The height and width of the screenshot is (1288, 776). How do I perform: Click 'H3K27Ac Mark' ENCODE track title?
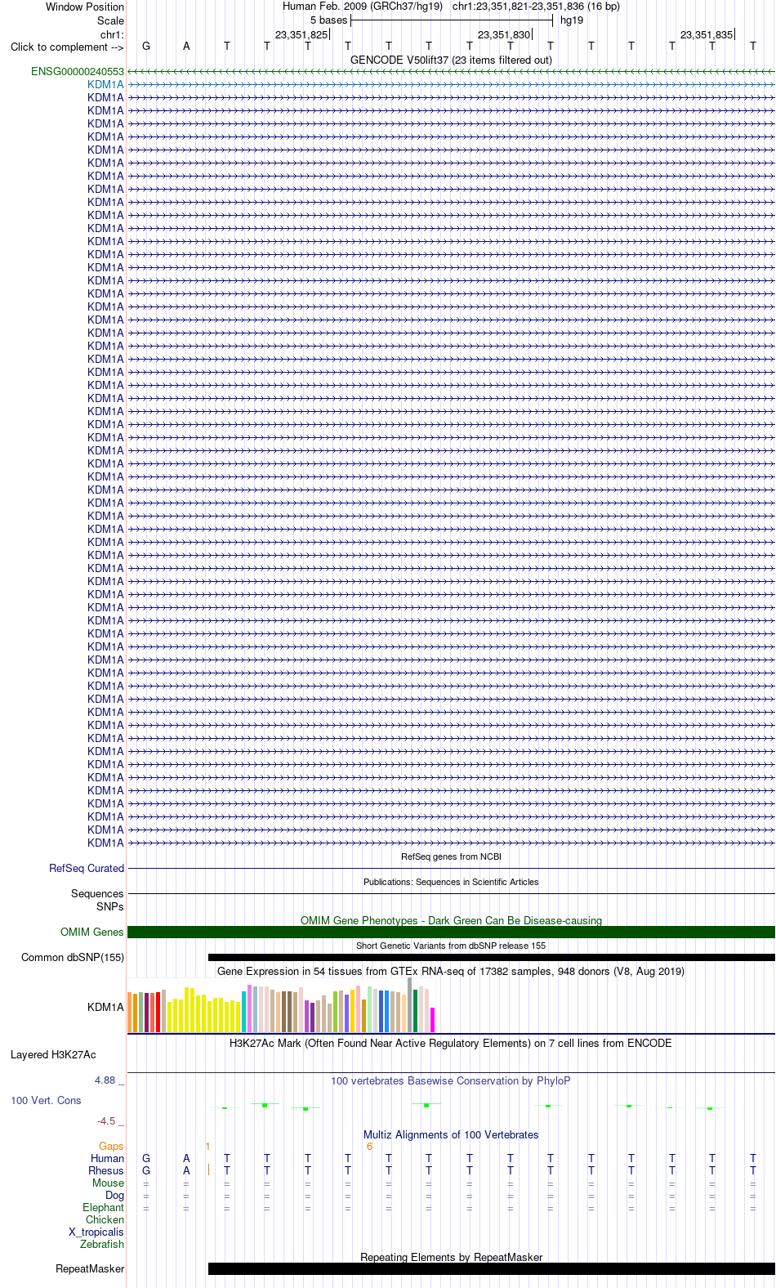coord(451,1044)
